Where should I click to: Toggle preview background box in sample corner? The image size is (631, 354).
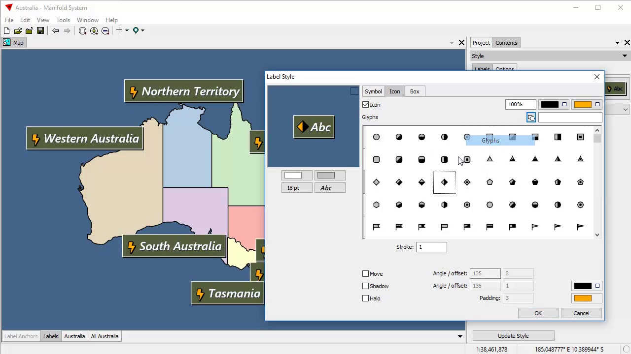tap(354, 91)
